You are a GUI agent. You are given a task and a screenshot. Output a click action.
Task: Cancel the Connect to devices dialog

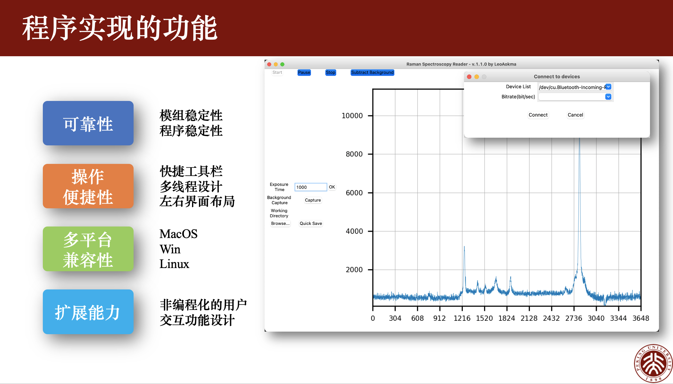(575, 115)
